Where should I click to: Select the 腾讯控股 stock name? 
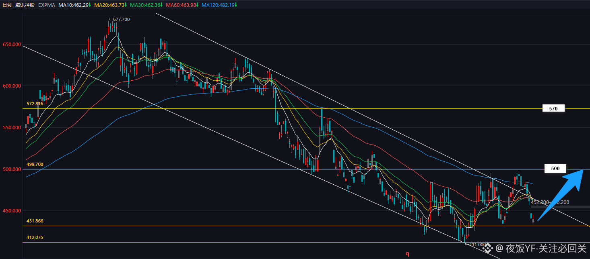point(25,5)
